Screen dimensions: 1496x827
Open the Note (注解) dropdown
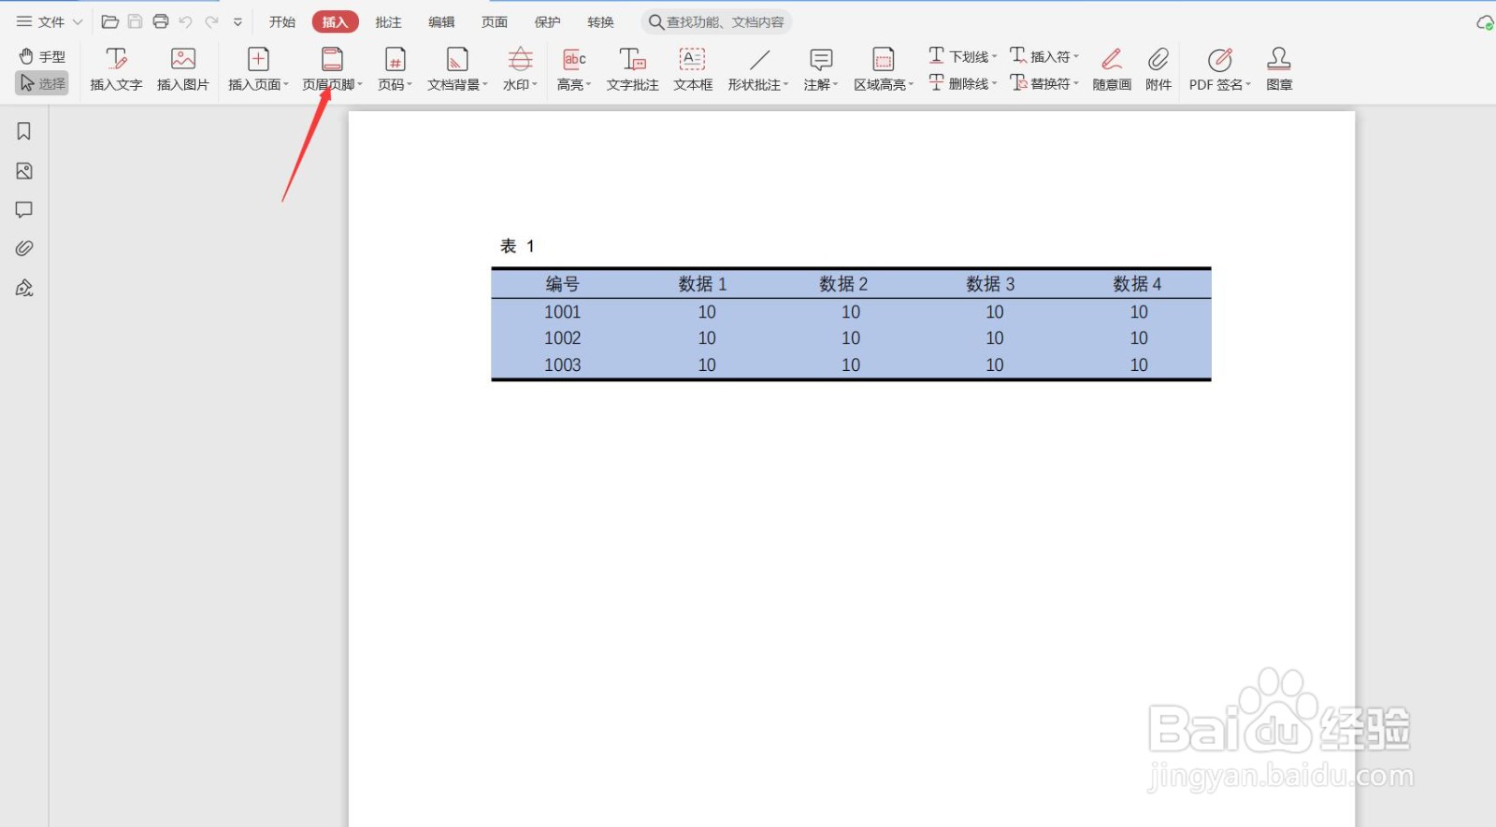coord(821,69)
